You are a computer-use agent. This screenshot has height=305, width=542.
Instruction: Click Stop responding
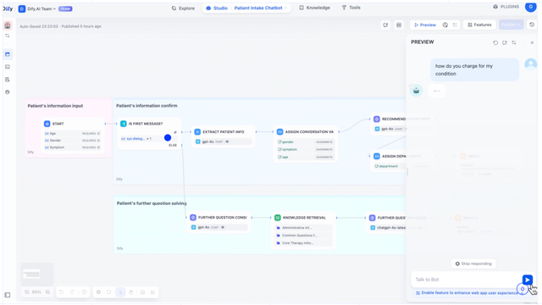click(473, 263)
